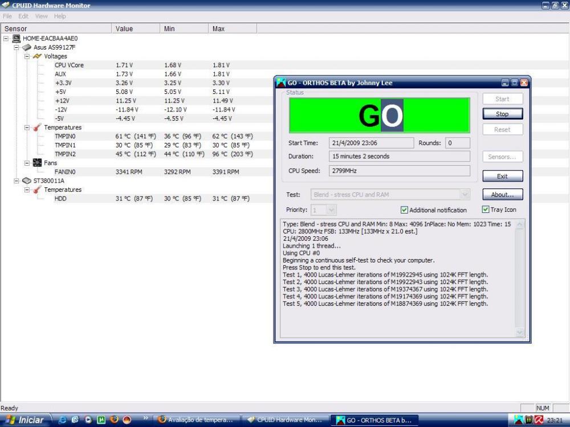Viewport: 570px width, 427px height.
Task: Uncheck the Additional notification checkbox
Action: [x=405, y=210]
